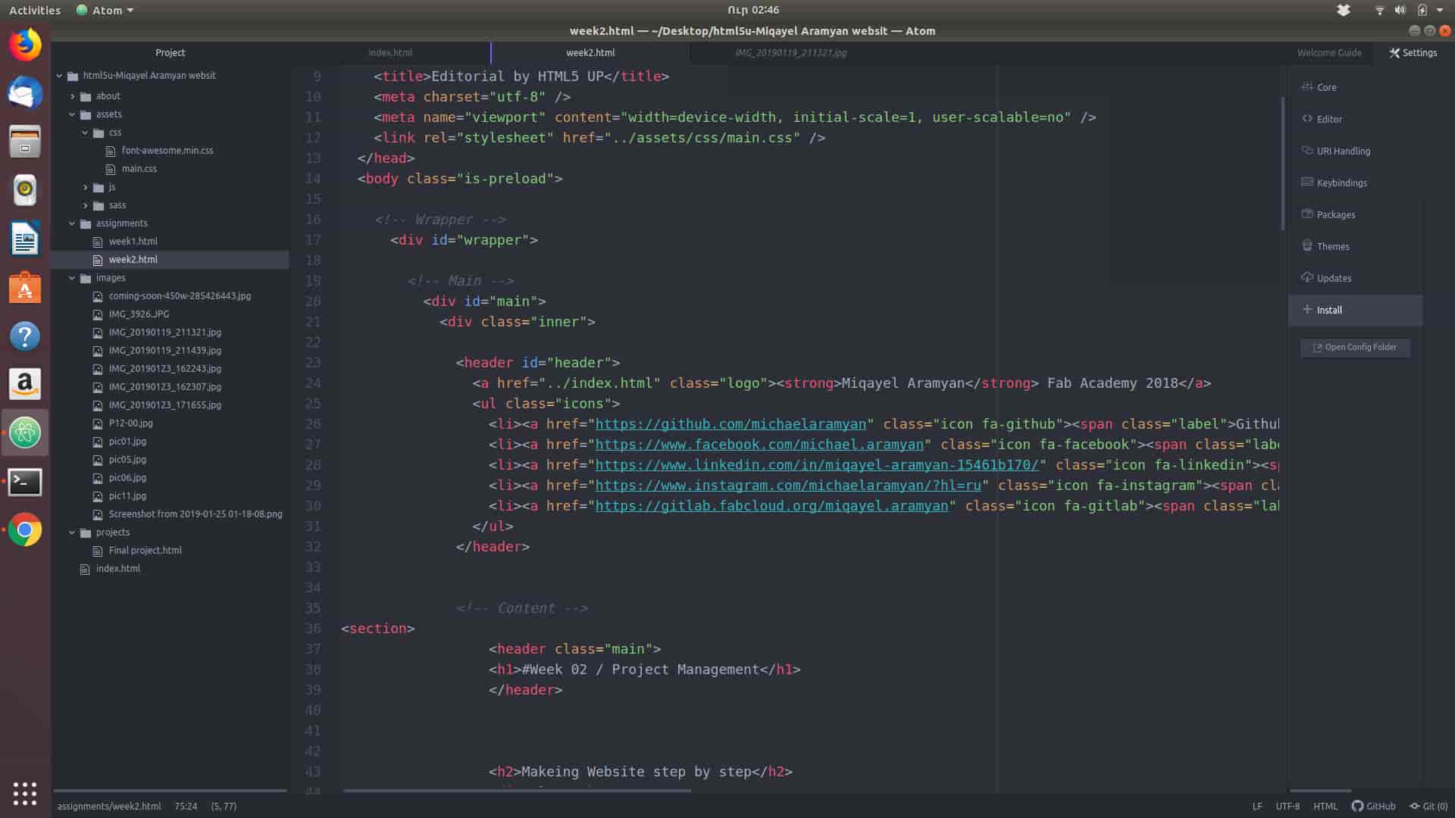
Task: Click the Git (0) status bar item
Action: pos(1428,806)
